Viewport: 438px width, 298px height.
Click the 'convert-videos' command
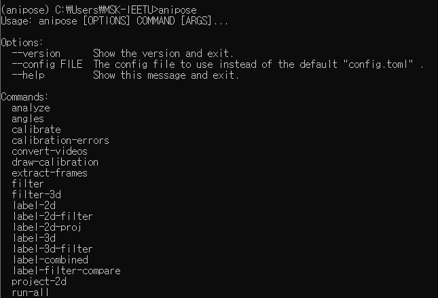(50, 151)
